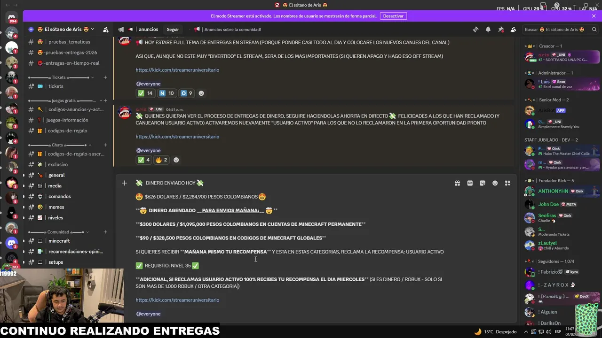Create channel in Chats category plus icon
This screenshot has width=602, height=338.
click(105, 145)
